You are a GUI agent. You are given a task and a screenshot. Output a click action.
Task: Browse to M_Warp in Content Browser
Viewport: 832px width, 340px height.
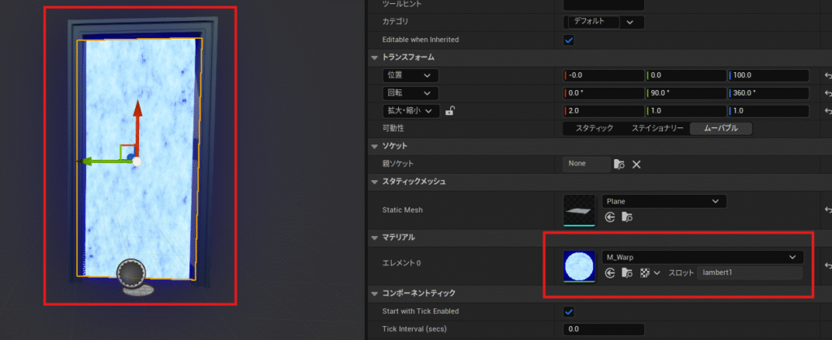pos(627,273)
